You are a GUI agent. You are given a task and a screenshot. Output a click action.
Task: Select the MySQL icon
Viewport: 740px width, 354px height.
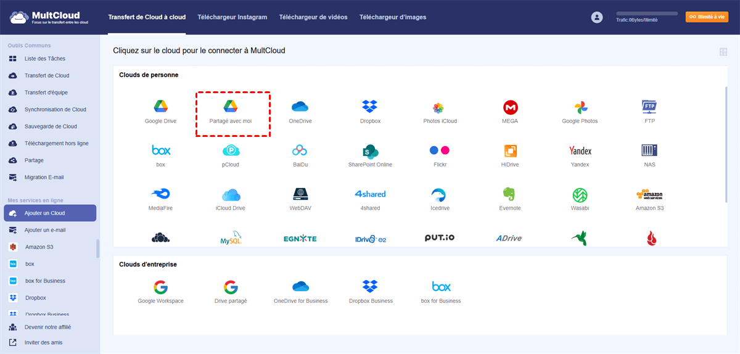231,238
